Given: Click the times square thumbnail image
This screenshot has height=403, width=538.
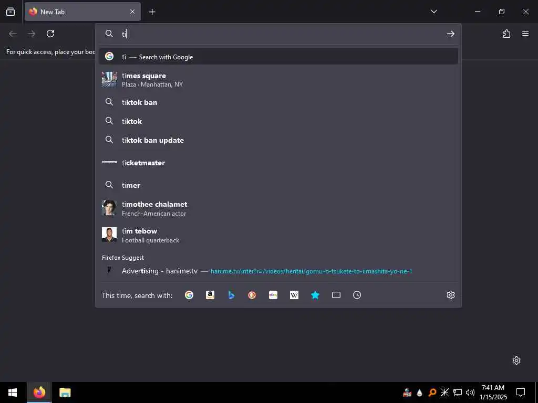Looking at the screenshot, I should (109, 80).
